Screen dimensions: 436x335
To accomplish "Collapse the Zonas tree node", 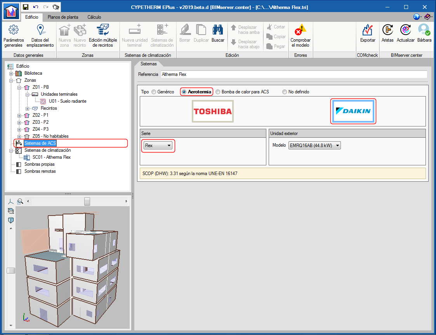I will coord(11,81).
